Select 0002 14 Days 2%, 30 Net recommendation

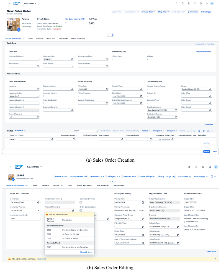[x=70, y=234]
